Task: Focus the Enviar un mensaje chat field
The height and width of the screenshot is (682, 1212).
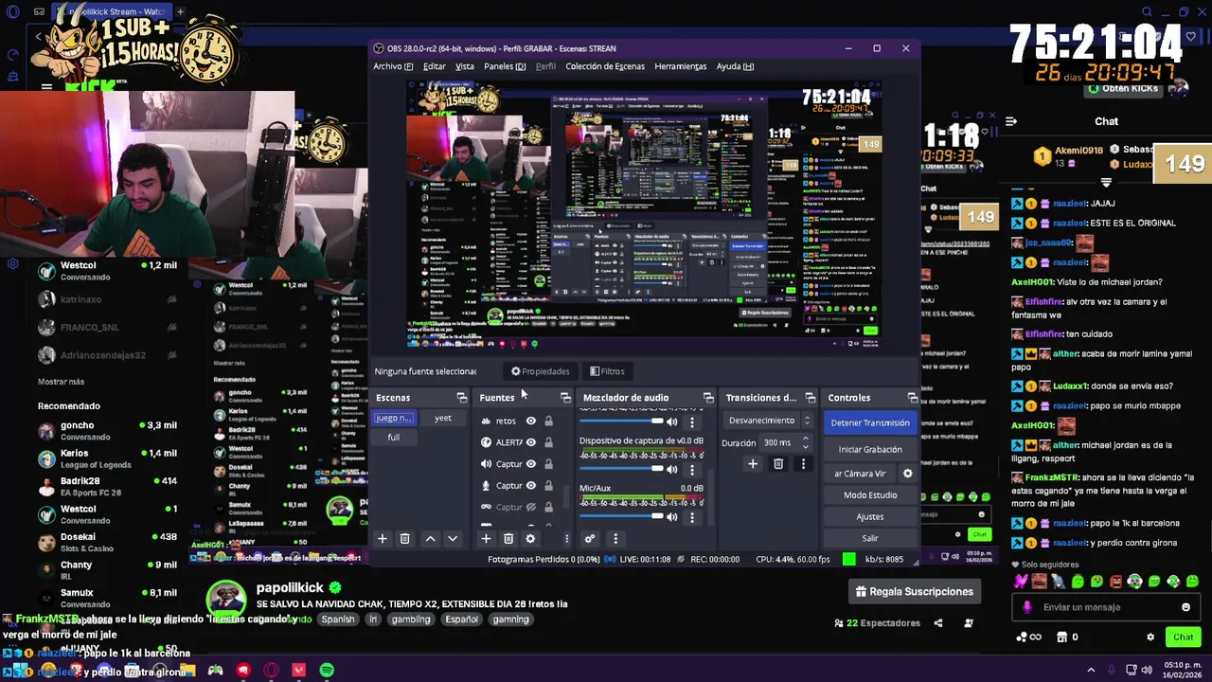Action: [1104, 607]
